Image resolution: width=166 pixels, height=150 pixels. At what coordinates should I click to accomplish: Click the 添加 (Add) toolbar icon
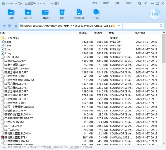click(x=11, y=12)
